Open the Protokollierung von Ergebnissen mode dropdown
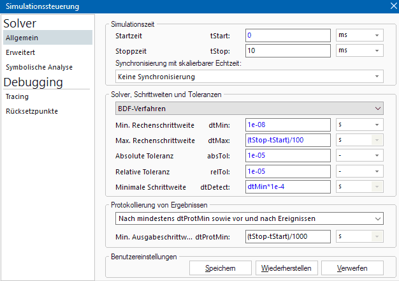399x281 pixels. (249, 218)
